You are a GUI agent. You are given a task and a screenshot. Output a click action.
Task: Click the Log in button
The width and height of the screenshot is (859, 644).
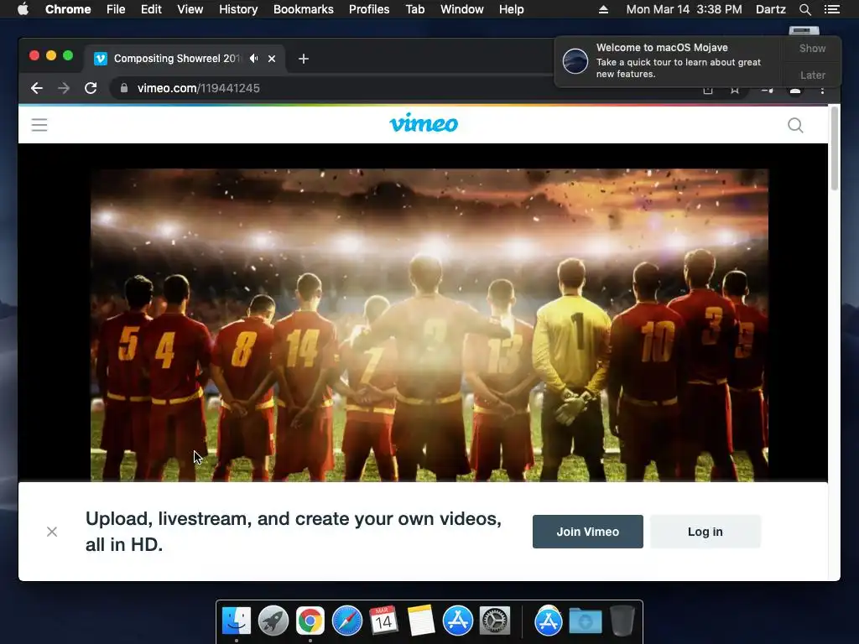coord(705,532)
